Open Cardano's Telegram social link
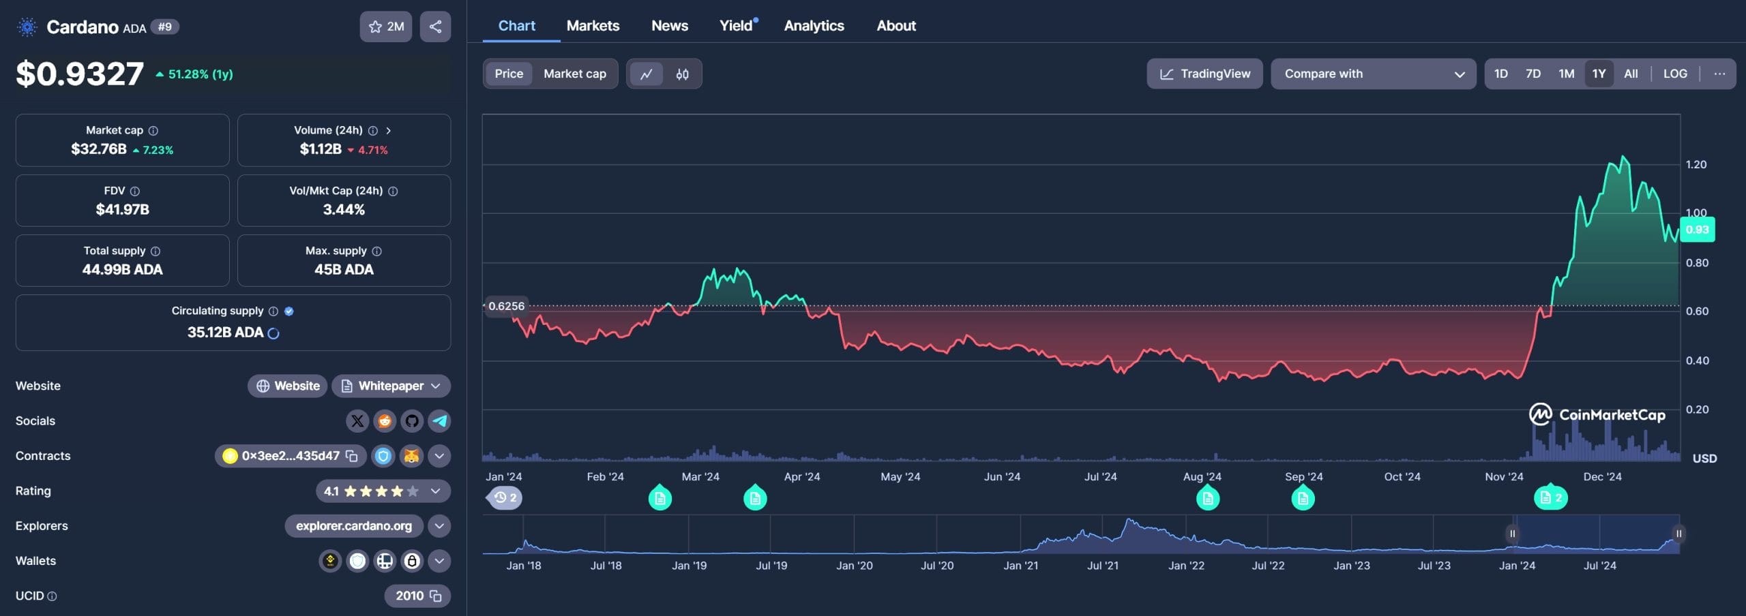 point(439,421)
